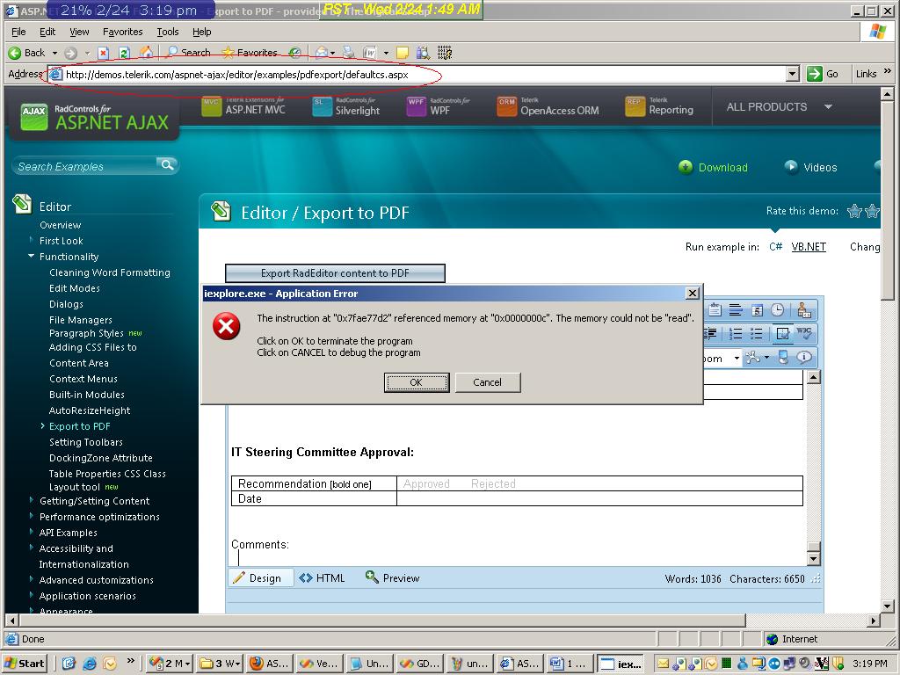Viewport: 900px width, 675px height.
Task: Open the Zoom combo box arrow in editor
Action: click(737, 359)
